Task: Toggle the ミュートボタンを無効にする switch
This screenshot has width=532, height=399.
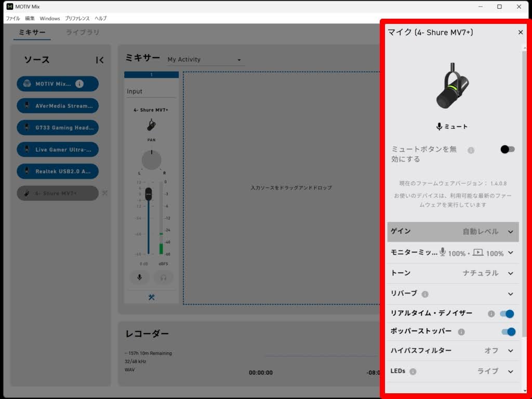Action: [x=507, y=150]
